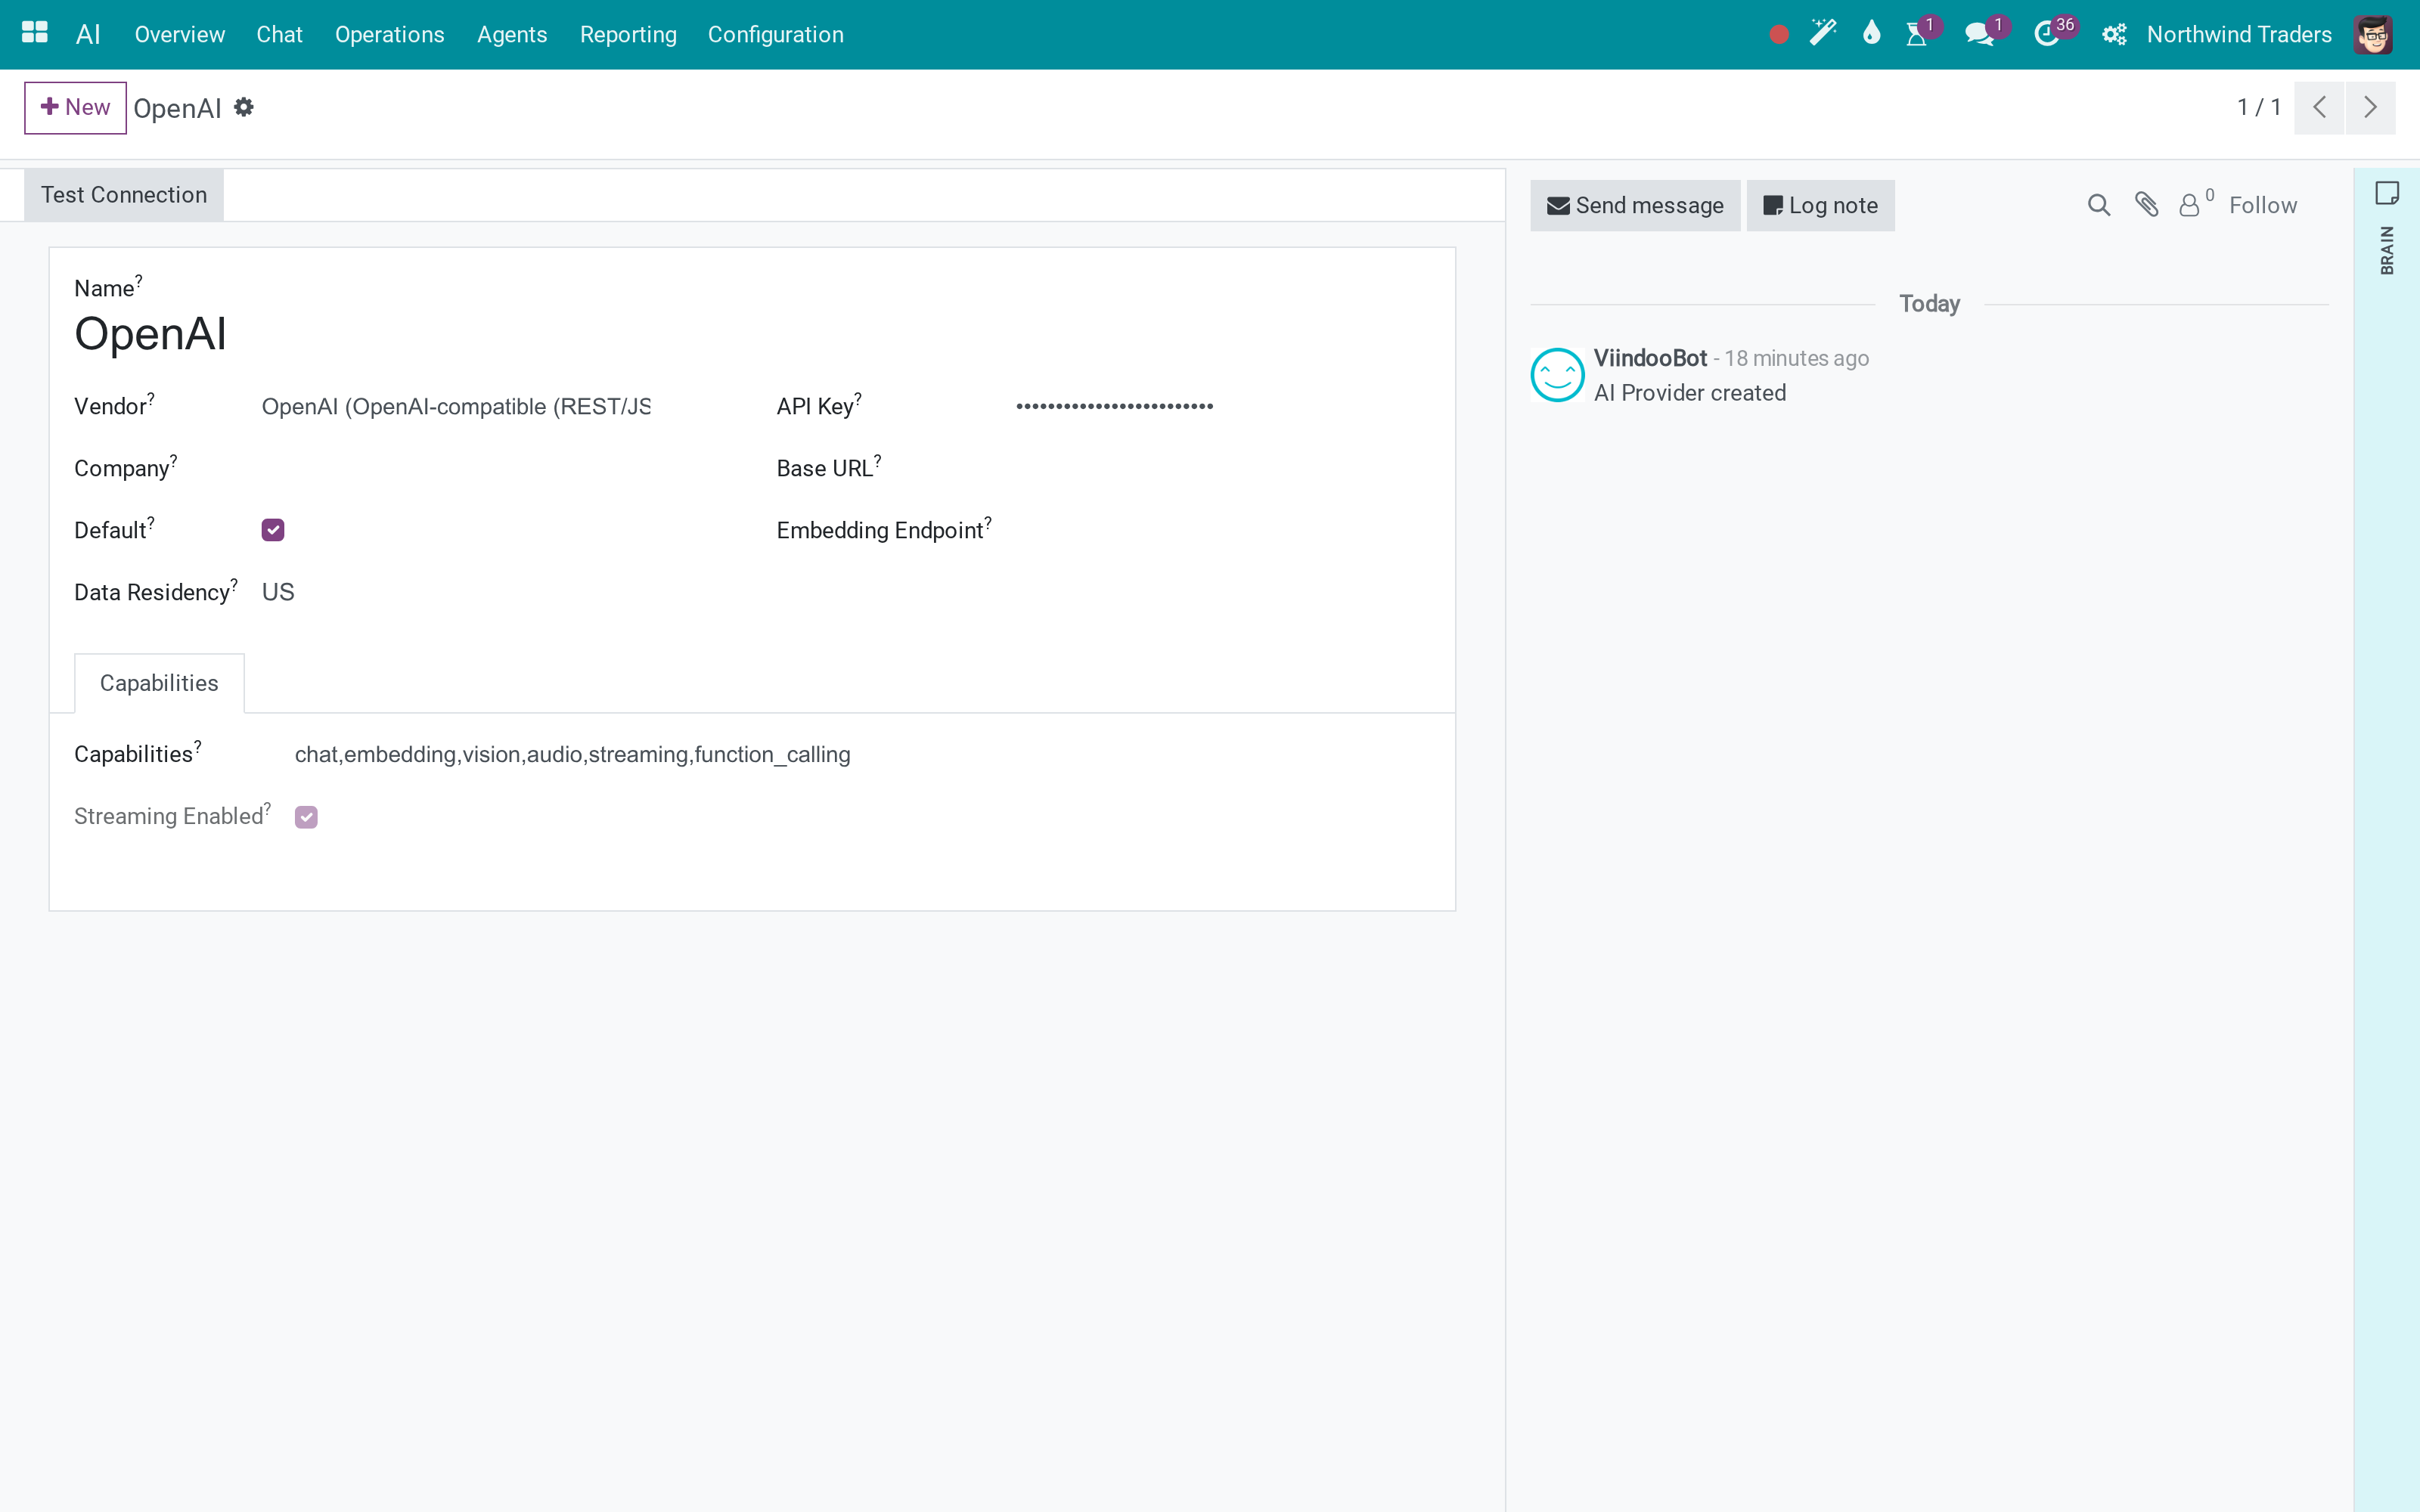Open the Reporting menu

click(x=628, y=35)
